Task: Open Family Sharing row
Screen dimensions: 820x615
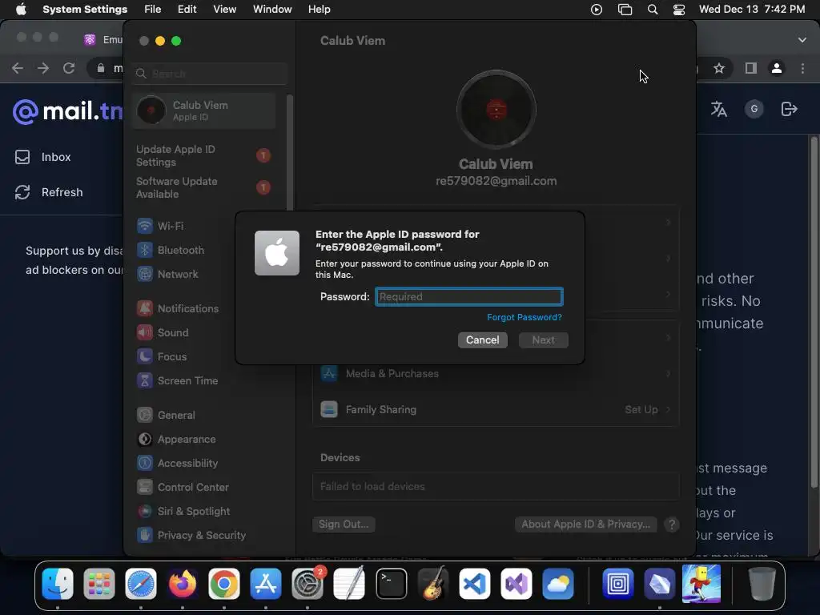Action: click(x=496, y=409)
